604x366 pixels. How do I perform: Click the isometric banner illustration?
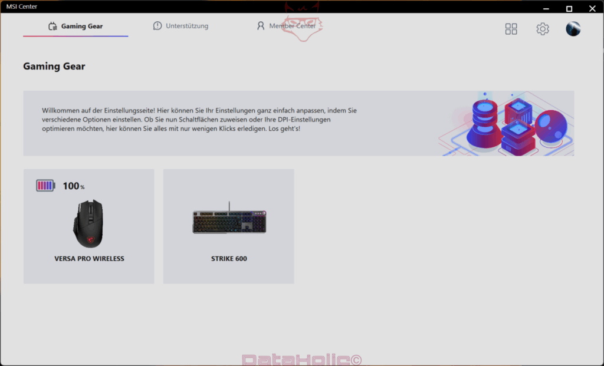[506, 124]
